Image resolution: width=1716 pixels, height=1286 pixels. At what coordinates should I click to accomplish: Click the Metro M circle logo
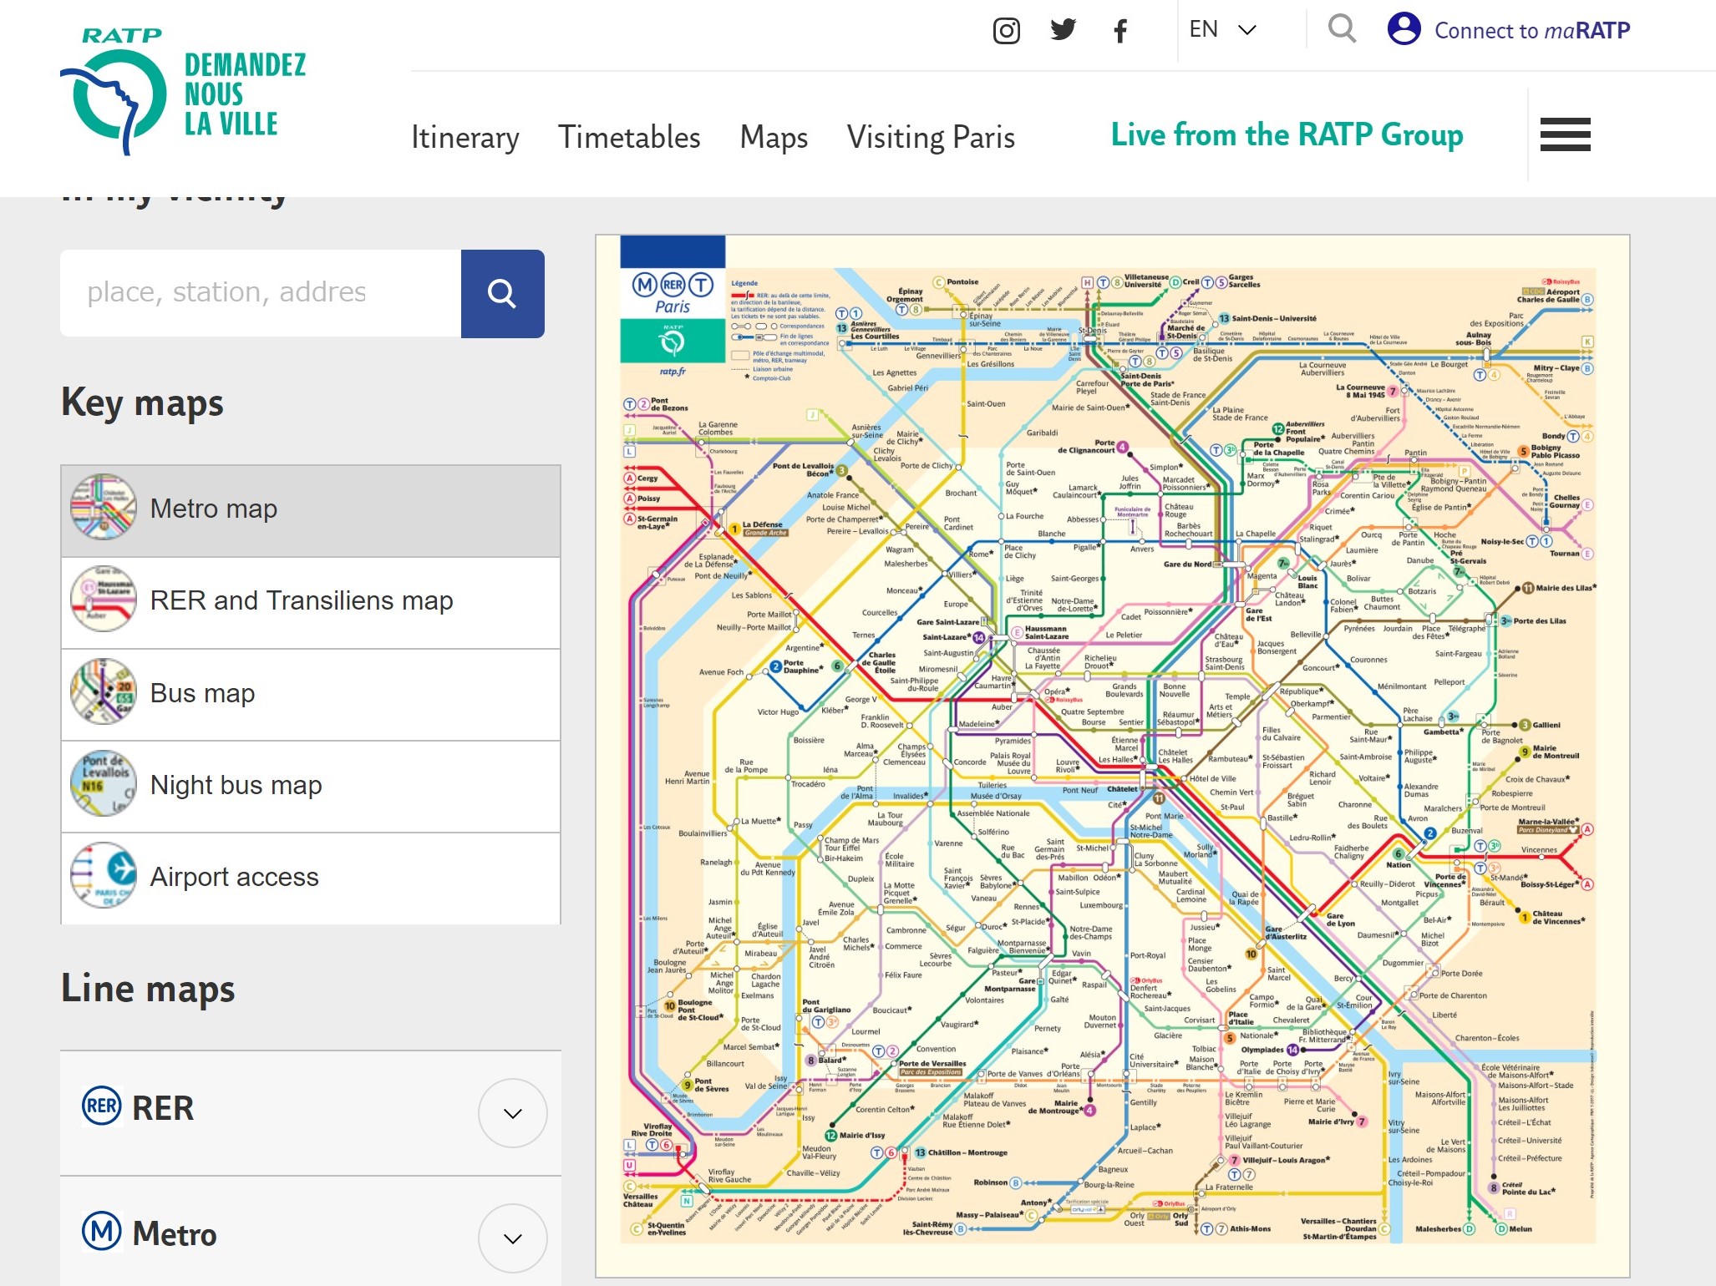[102, 1232]
